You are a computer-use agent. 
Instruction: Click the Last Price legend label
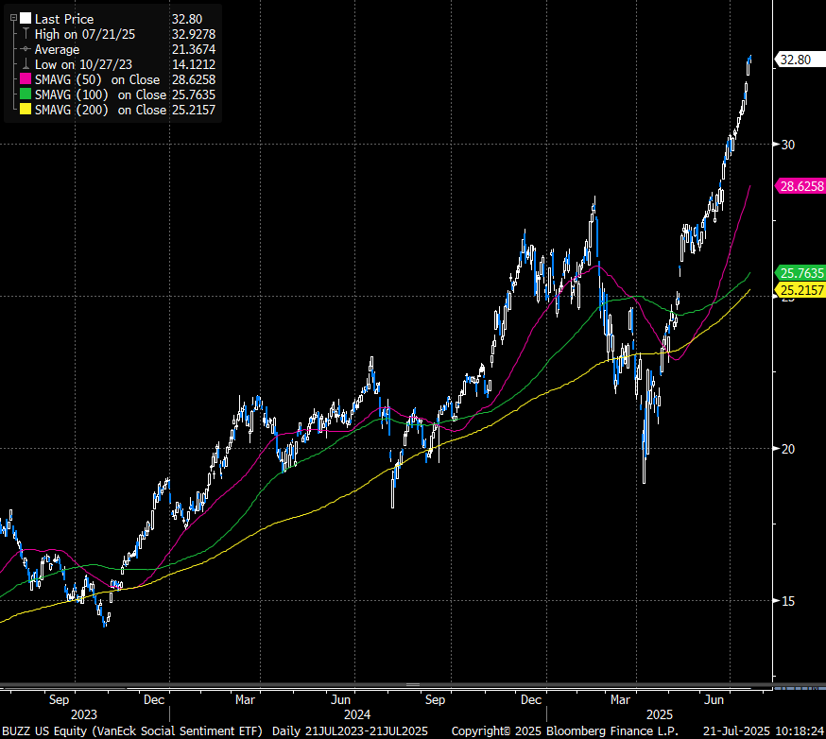tap(66, 18)
